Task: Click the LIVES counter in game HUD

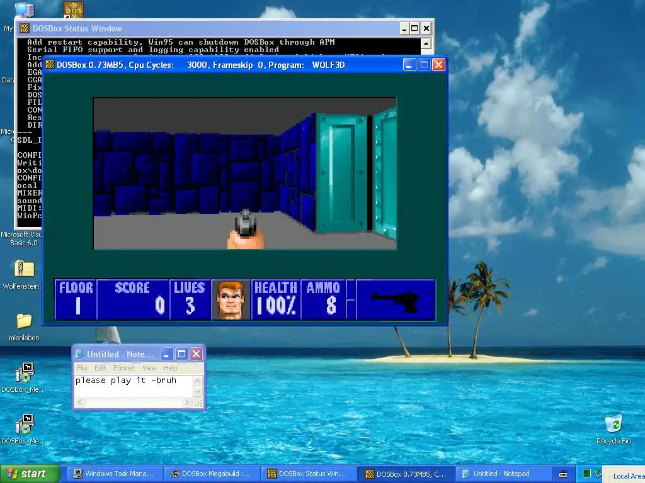Action: 190,299
